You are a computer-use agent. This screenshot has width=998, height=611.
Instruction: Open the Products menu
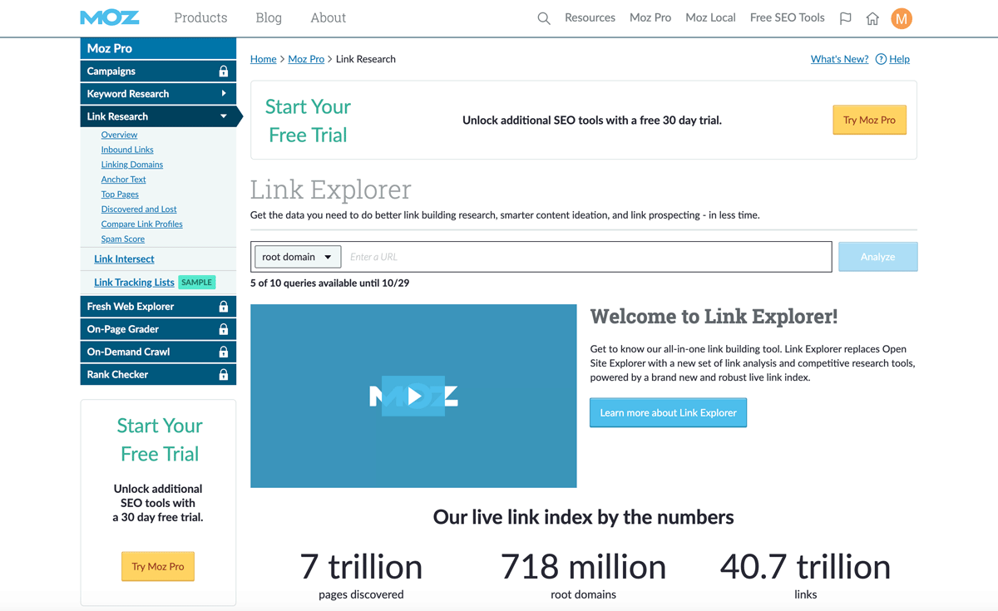pos(200,17)
